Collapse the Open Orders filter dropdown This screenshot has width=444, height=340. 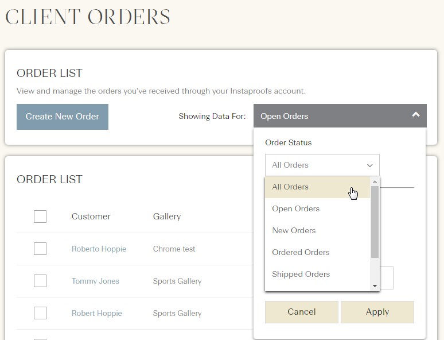click(340, 115)
